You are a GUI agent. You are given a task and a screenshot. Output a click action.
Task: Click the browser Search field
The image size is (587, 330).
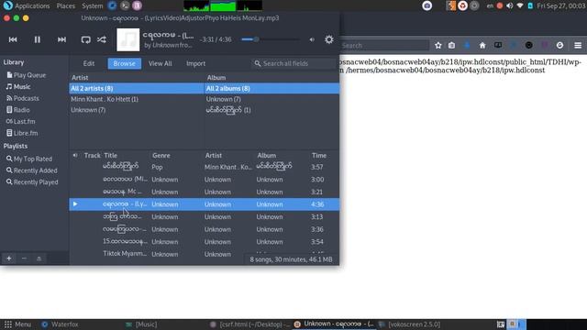(x=384, y=45)
